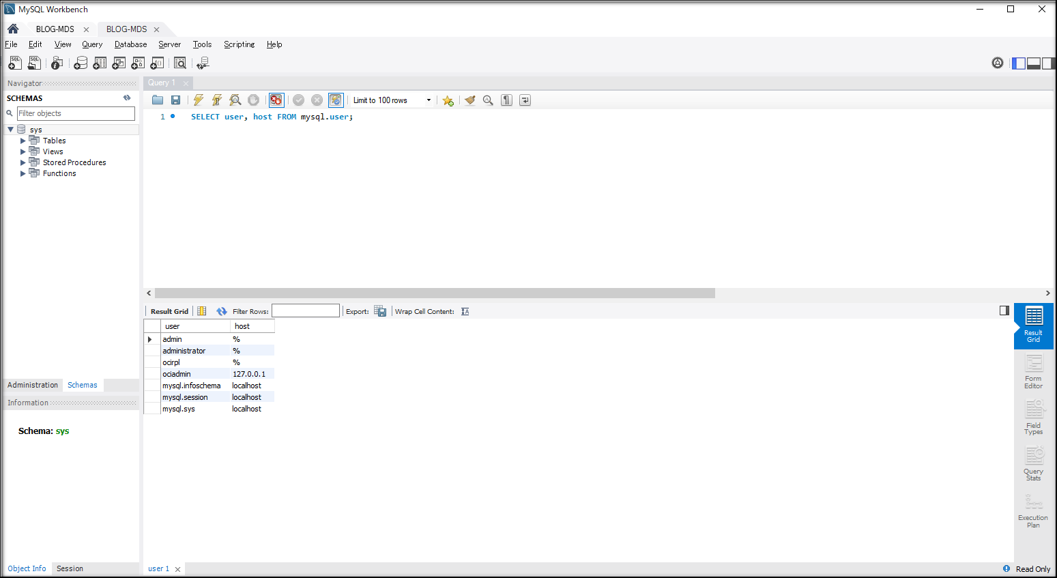Click the Filter objects search field
Viewport: 1057px width, 578px height.
(76, 113)
